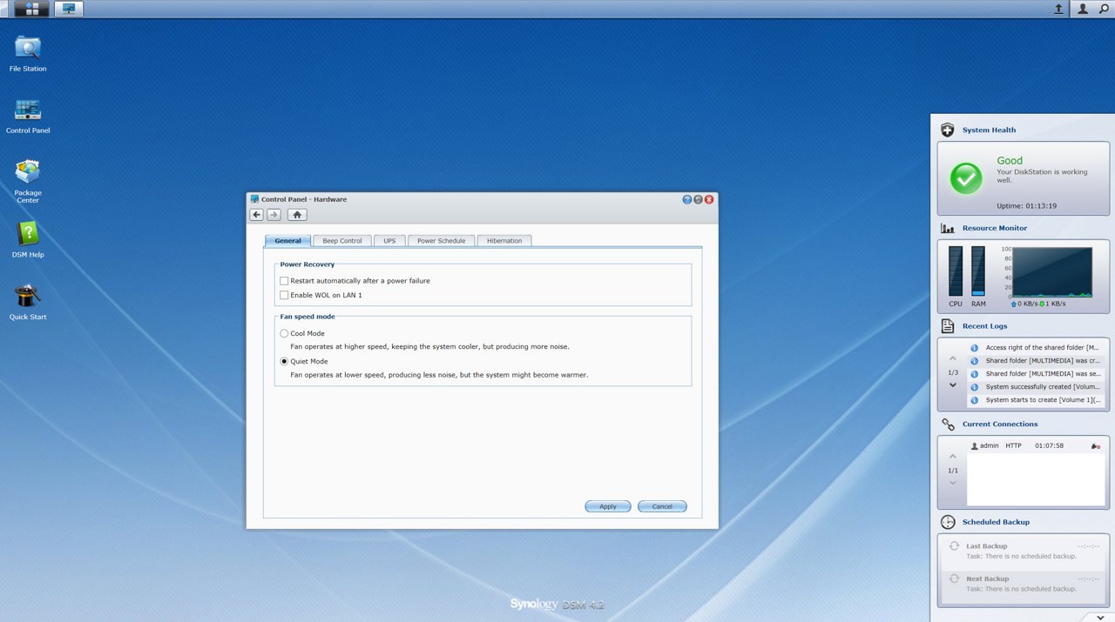
Task: Open the main menu grid icon
Action: [x=31, y=9]
